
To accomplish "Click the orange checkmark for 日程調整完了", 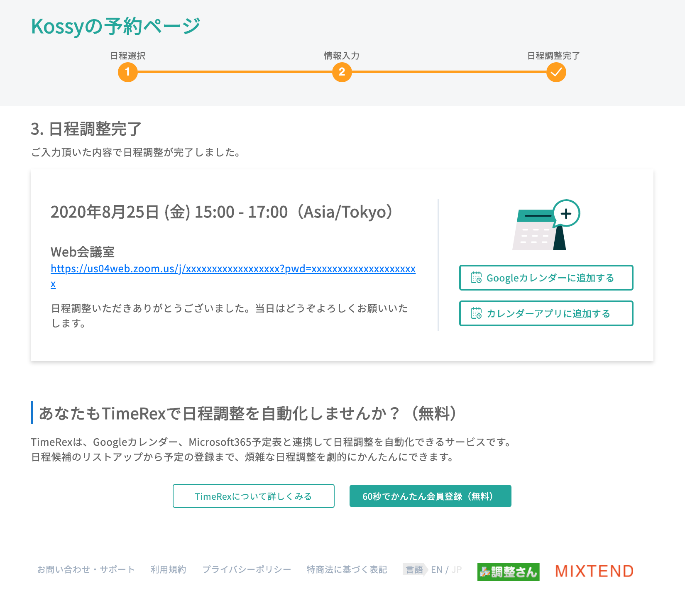I will [556, 72].
